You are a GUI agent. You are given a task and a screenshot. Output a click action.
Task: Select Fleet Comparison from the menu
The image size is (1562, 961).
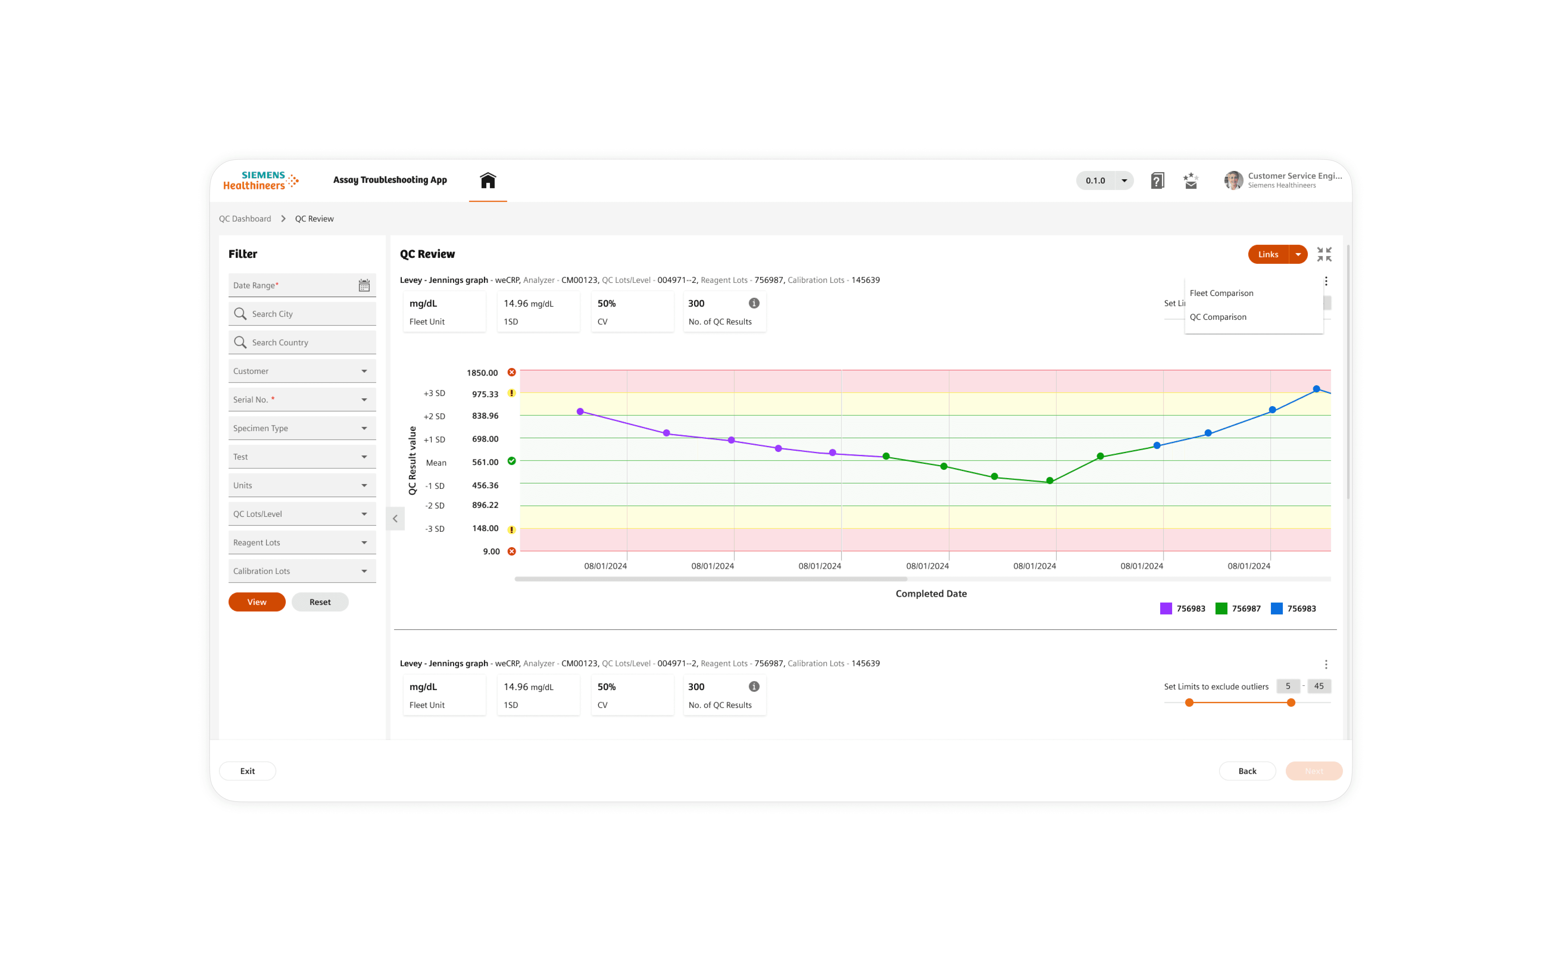[1221, 293]
